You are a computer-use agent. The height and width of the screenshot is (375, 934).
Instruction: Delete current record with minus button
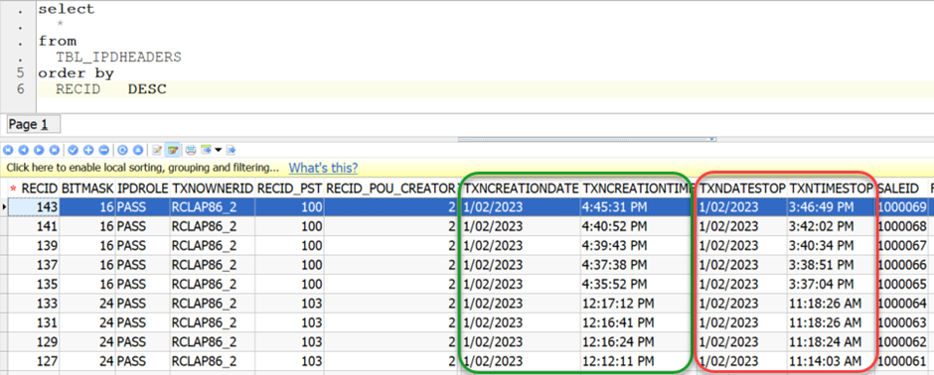pyautogui.click(x=103, y=150)
